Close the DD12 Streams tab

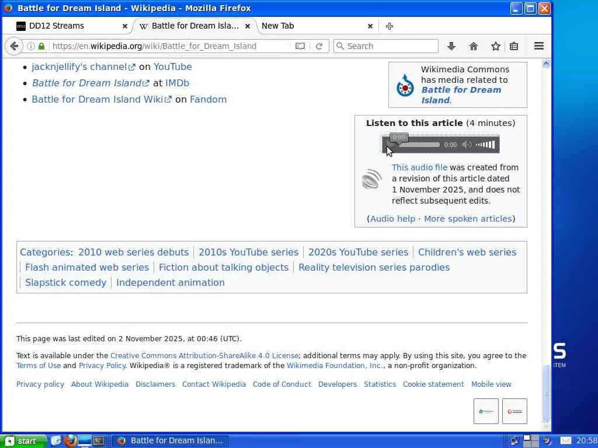pos(125,26)
